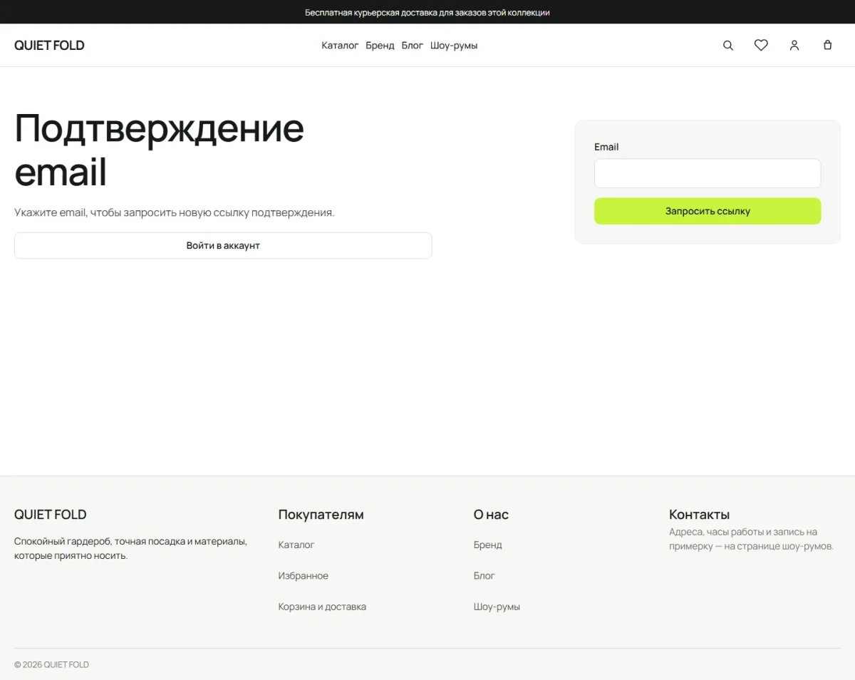The image size is (855, 680).
Task: Click the Подтверждение email heading
Action: coord(159,150)
